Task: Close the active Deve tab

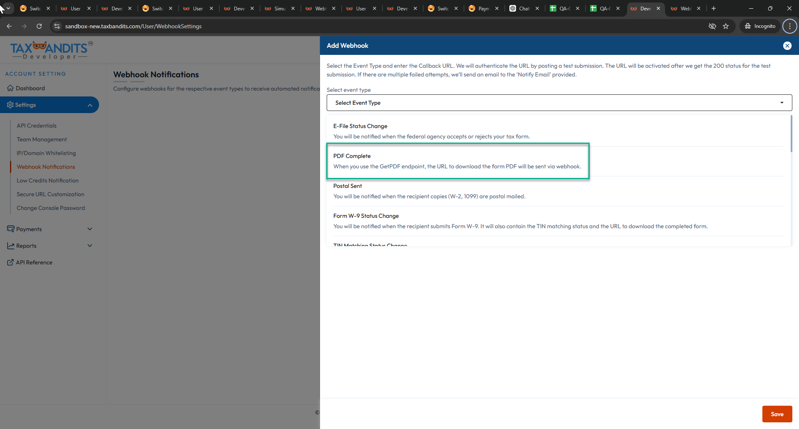Action: pyautogui.click(x=658, y=8)
